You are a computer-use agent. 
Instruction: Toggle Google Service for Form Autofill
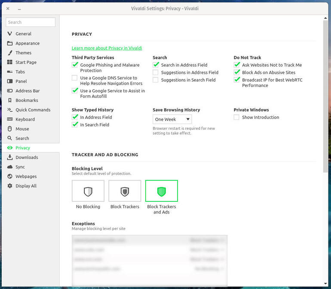coord(75,91)
